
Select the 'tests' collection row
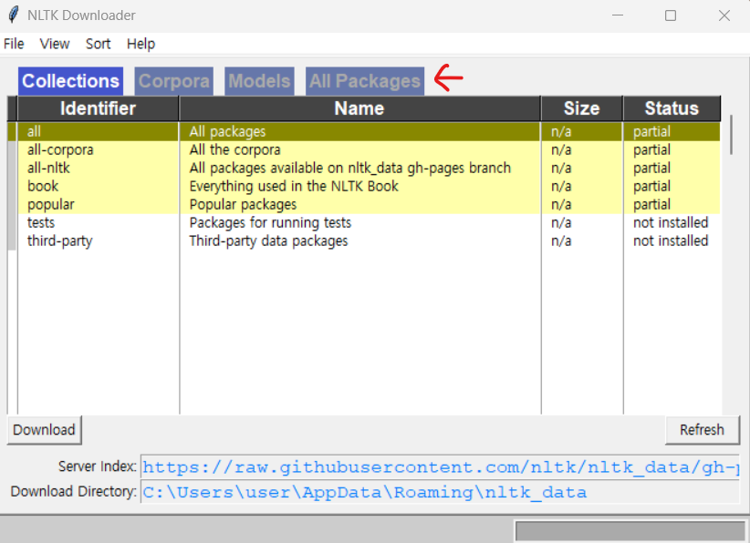(x=369, y=222)
